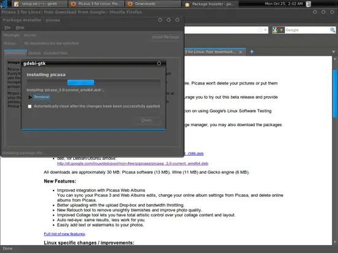Click the Google search input field
Screen dimensions: 338x253
click(x=307, y=30)
